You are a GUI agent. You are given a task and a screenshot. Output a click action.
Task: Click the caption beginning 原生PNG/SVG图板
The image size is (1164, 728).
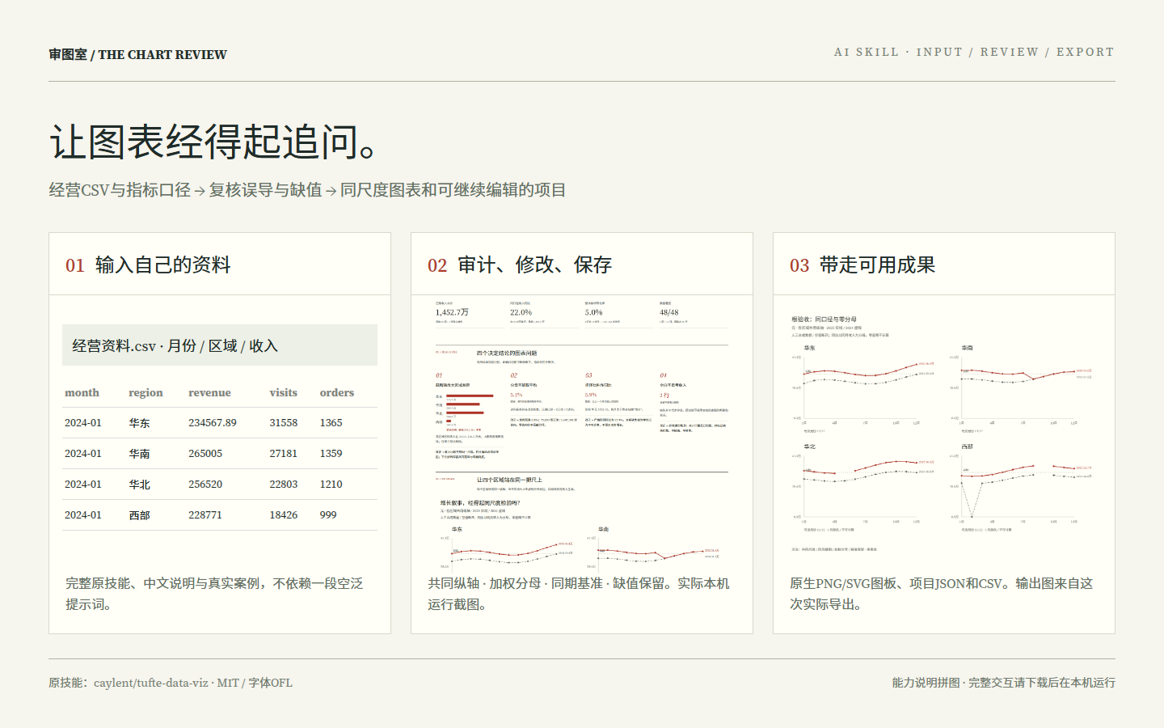pyautogui.click(x=942, y=594)
